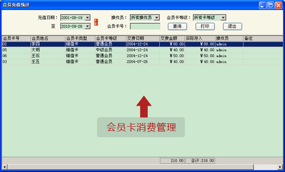285x172 pixels.
Task: Sort by 会员姓名 column header
Action: click(48, 38)
